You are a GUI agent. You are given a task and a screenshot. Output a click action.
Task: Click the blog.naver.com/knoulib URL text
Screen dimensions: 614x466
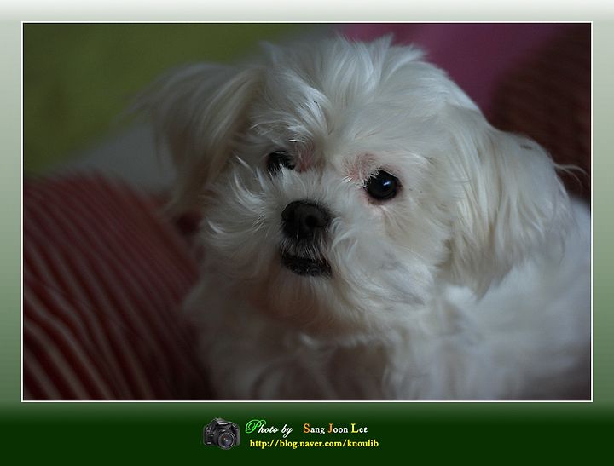coord(314,443)
